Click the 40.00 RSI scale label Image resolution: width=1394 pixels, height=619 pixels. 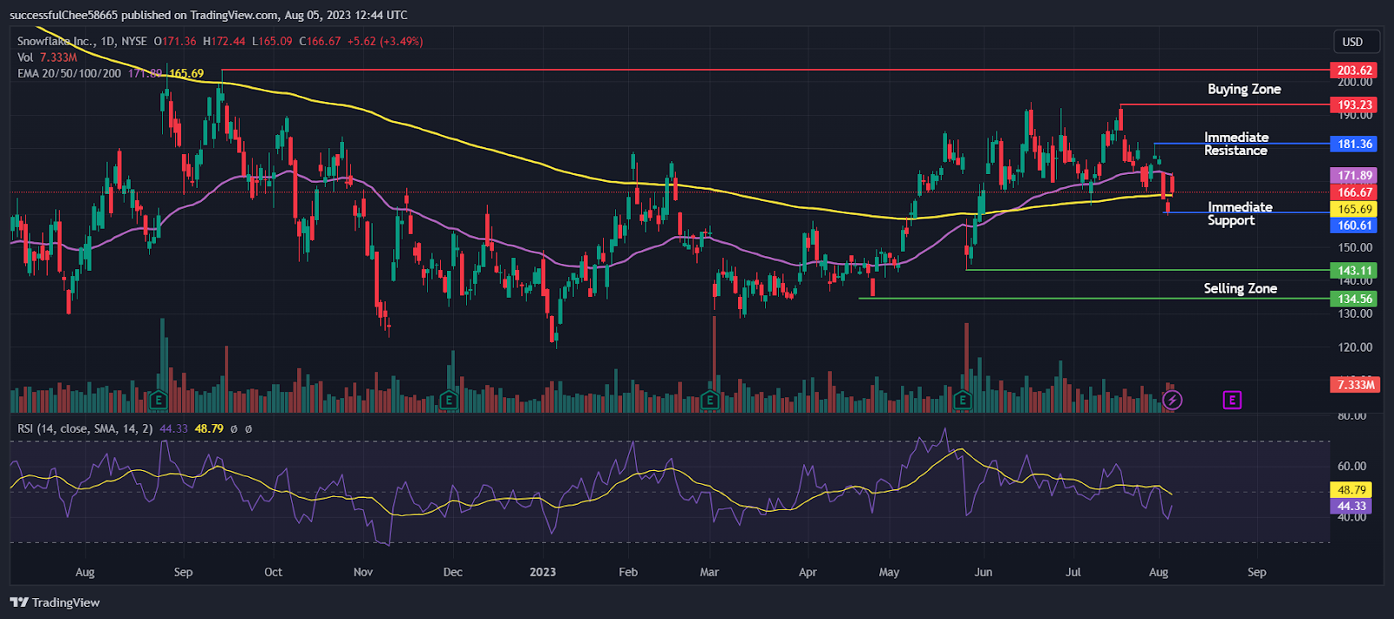tap(1352, 517)
